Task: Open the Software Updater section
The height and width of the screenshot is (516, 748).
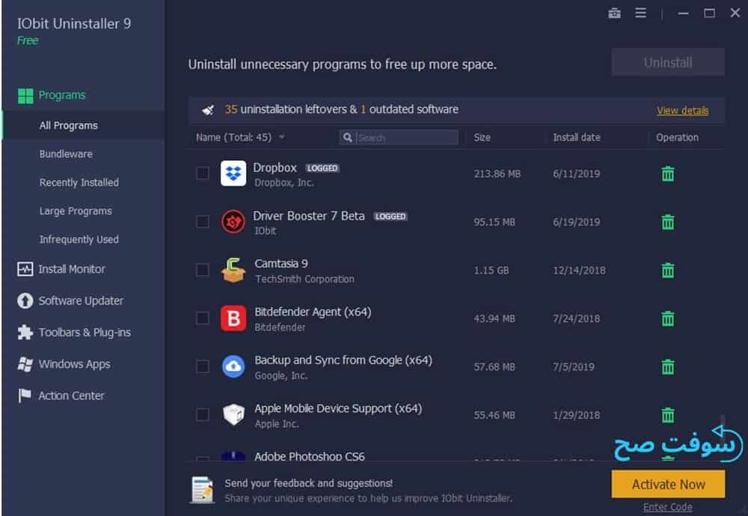Action: tap(81, 301)
